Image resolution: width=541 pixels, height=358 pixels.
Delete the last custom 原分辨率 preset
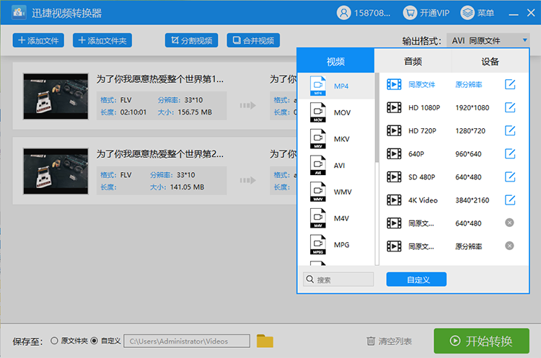(x=509, y=246)
